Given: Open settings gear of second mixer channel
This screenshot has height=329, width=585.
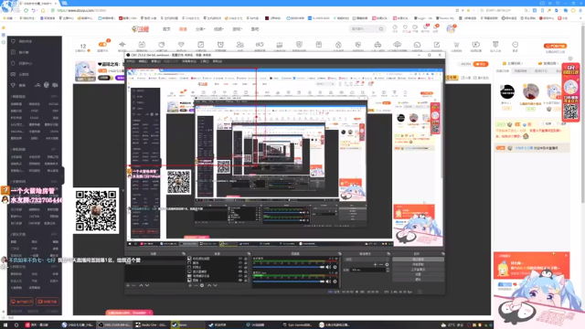Looking at the screenshot, I should [335, 281].
